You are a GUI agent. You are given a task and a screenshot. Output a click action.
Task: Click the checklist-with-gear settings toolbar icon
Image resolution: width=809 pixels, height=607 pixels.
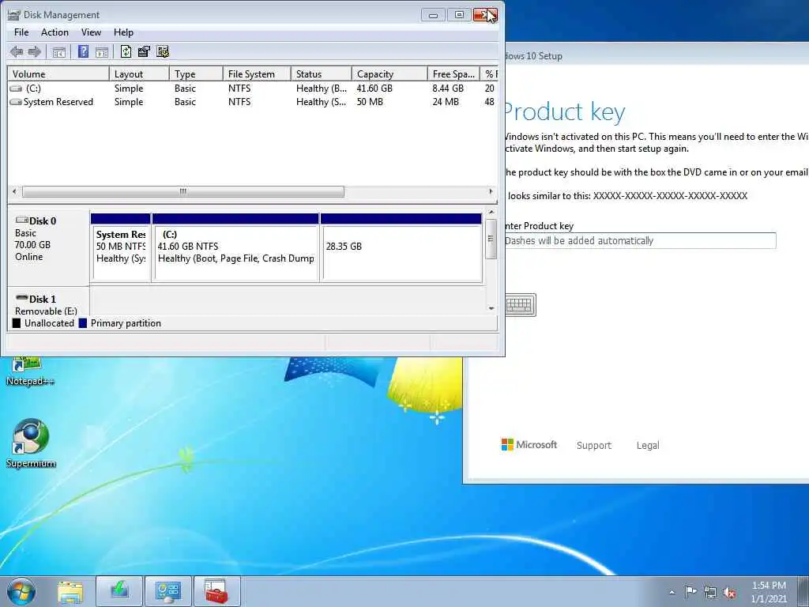pyautogui.click(x=163, y=51)
